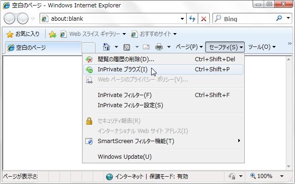Open InPrivate フィルター設定(S)
Screen dimensions: 295x184
163,105
